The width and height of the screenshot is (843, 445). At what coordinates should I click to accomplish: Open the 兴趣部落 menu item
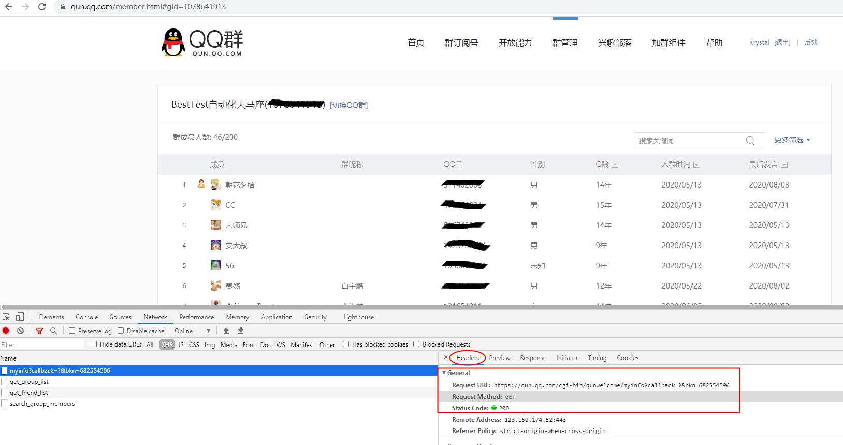[615, 42]
